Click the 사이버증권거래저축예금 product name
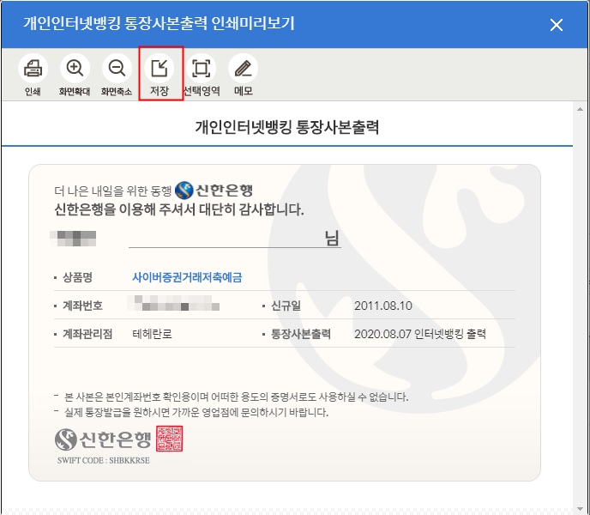 coord(187,277)
